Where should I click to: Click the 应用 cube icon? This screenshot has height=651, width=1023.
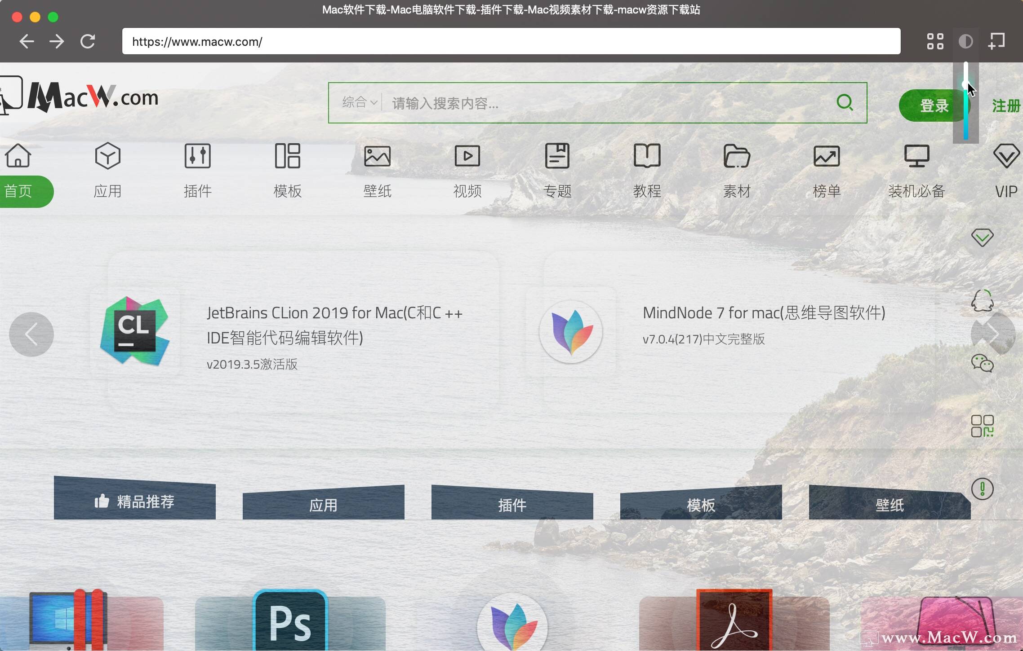click(108, 156)
